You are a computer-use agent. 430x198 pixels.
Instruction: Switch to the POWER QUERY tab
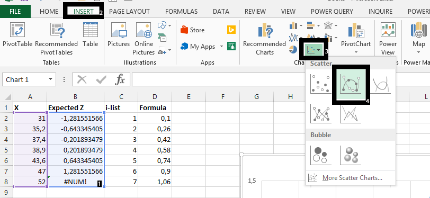point(332,12)
